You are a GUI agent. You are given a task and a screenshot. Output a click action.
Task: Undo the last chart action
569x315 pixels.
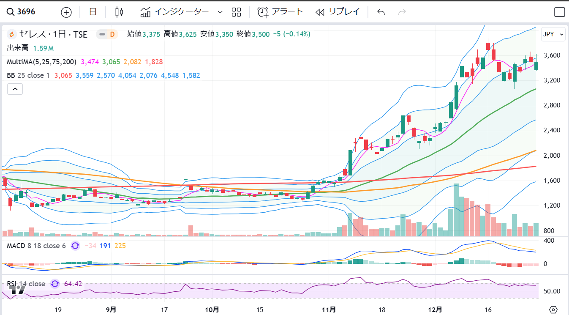(x=381, y=12)
